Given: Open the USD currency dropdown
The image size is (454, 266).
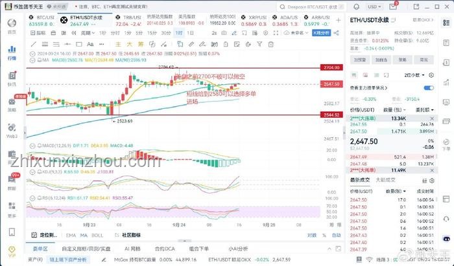Looking at the screenshot, I should pyautogui.click(x=374, y=6).
